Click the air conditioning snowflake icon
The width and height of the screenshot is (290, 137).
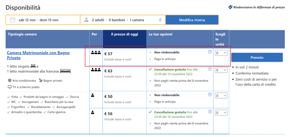coord(10,81)
